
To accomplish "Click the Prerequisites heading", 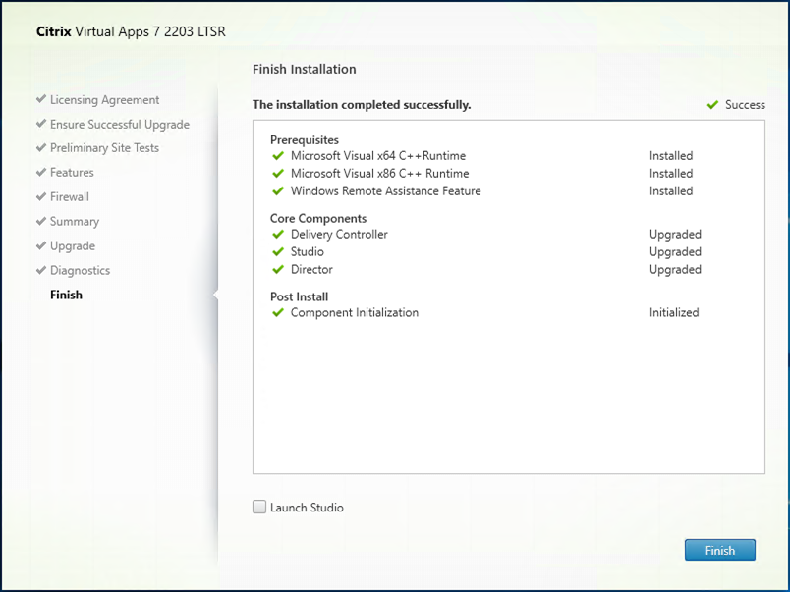I will pos(305,140).
